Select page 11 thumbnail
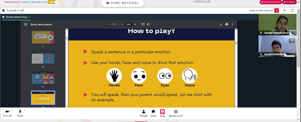 click(43, 78)
